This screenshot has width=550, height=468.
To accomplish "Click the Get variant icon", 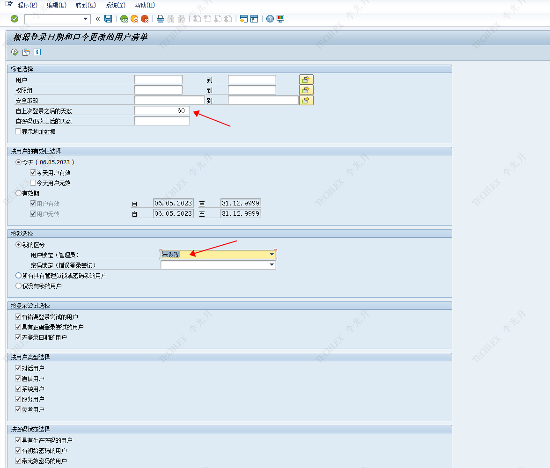I will pyautogui.click(x=26, y=52).
